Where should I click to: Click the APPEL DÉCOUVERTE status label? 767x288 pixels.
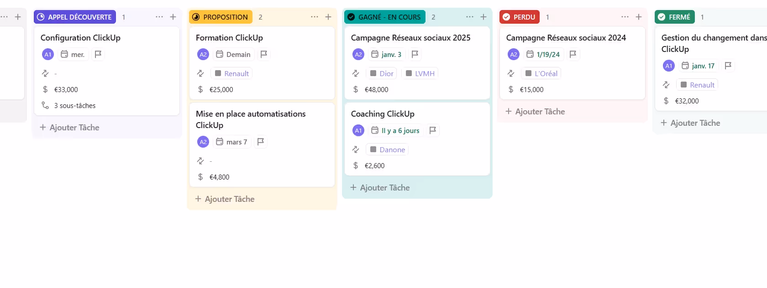point(74,17)
